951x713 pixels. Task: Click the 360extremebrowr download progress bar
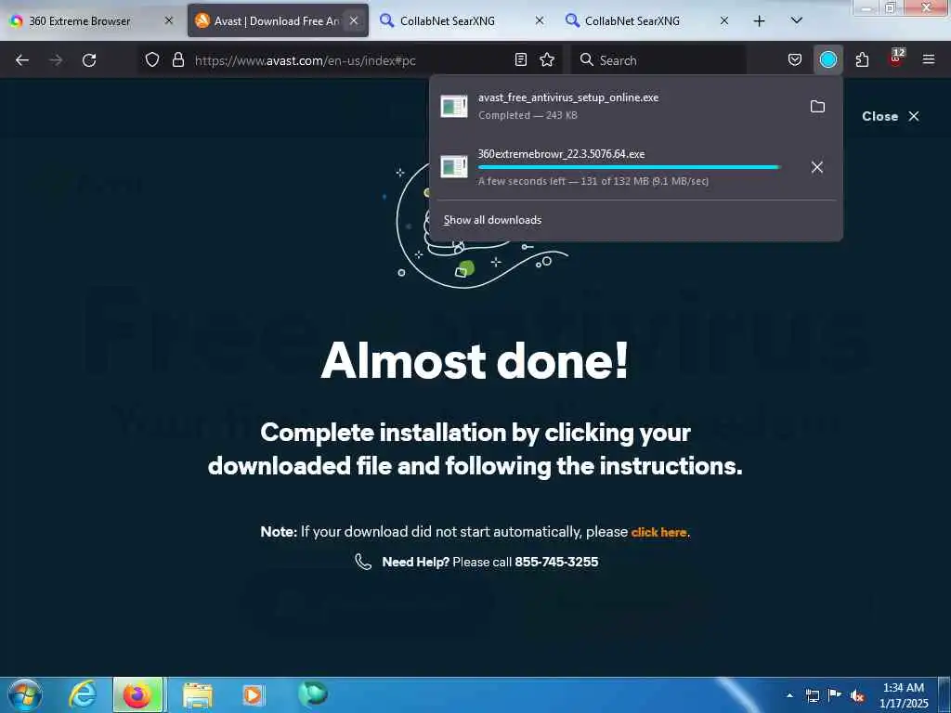coord(629,167)
